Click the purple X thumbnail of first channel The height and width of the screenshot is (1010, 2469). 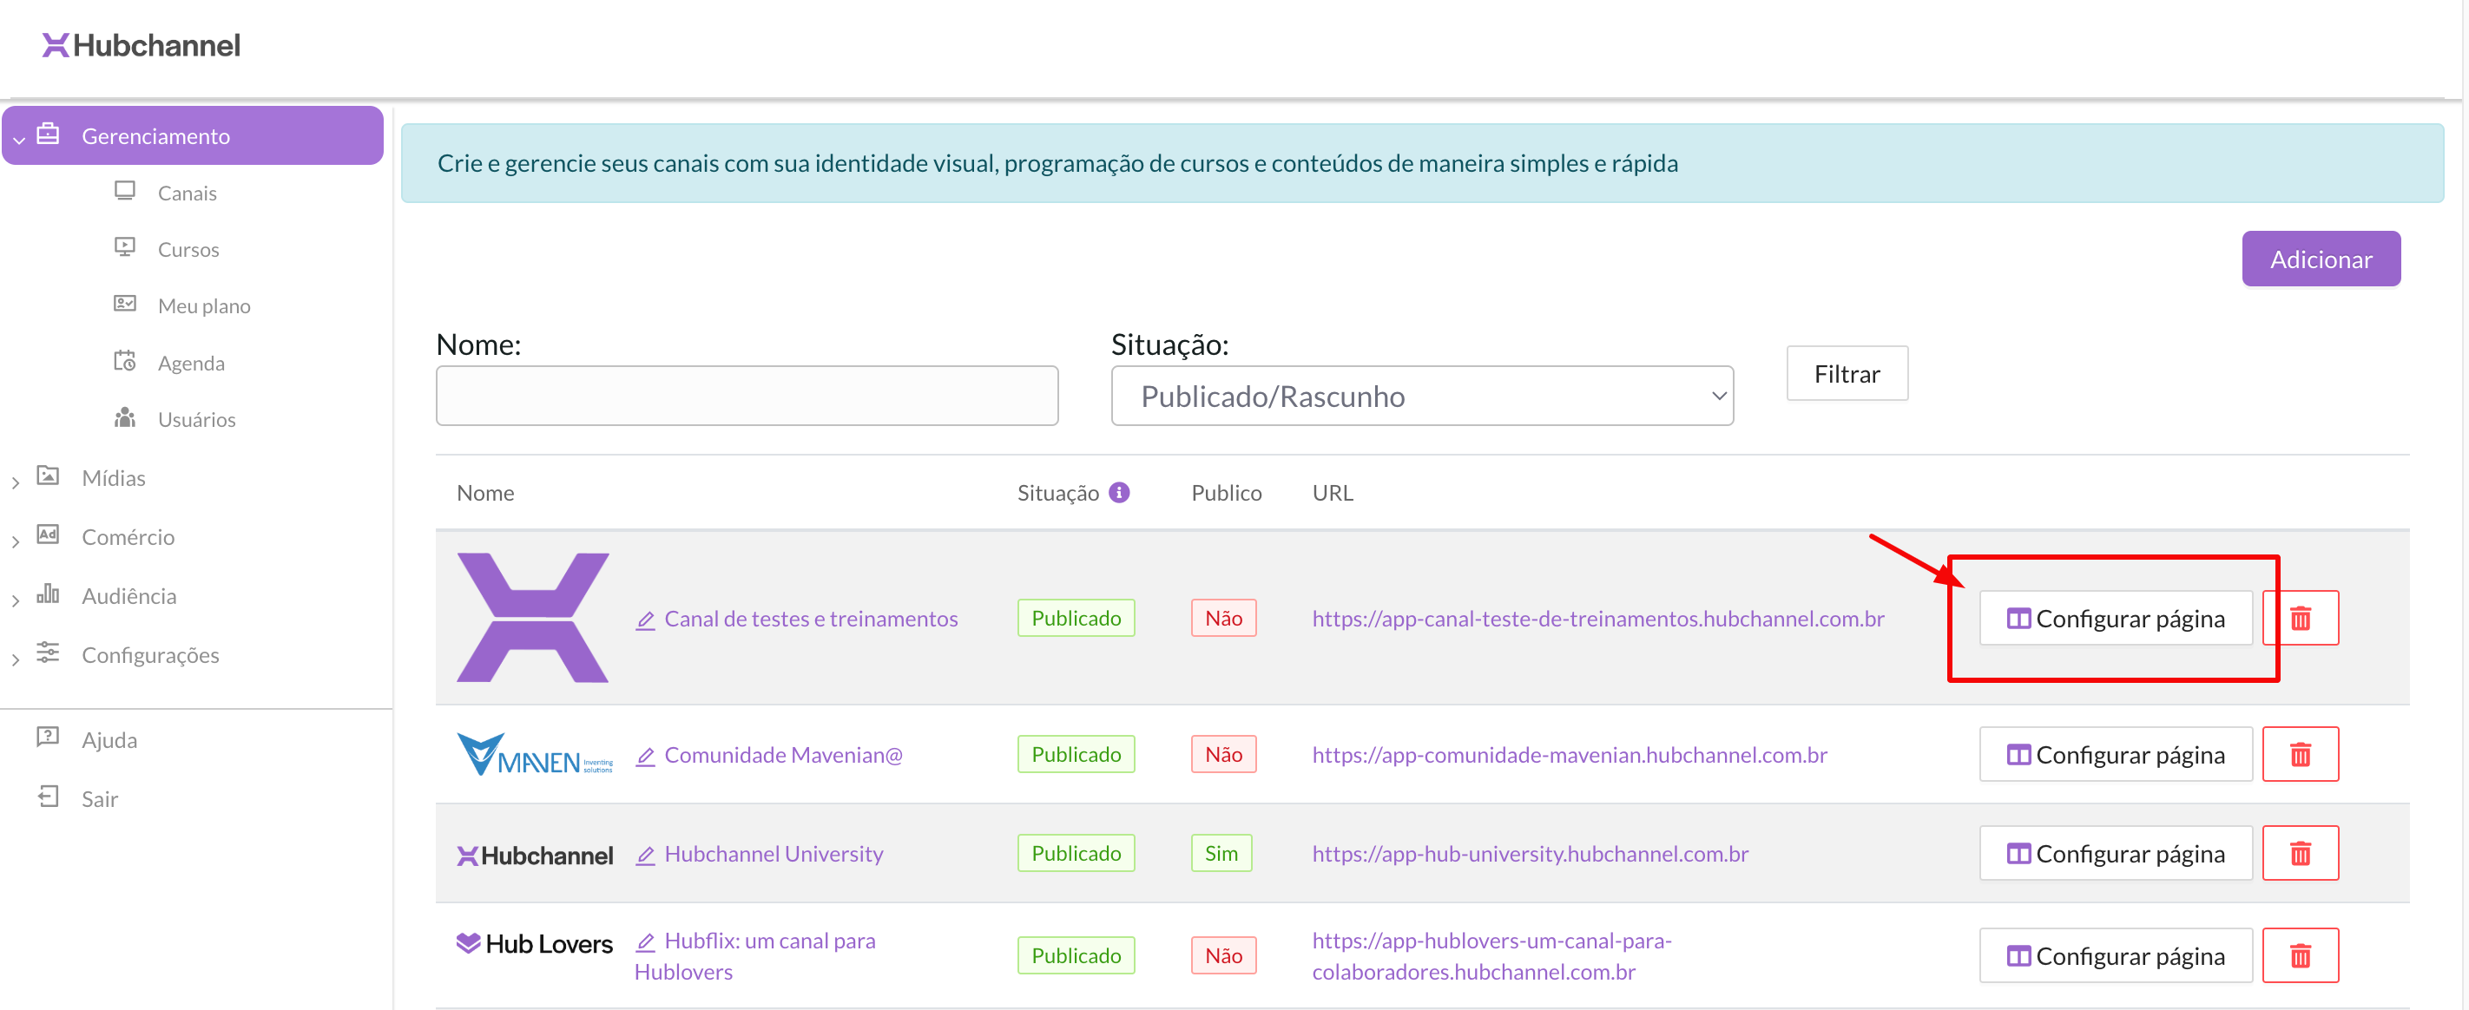[x=532, y=618]
